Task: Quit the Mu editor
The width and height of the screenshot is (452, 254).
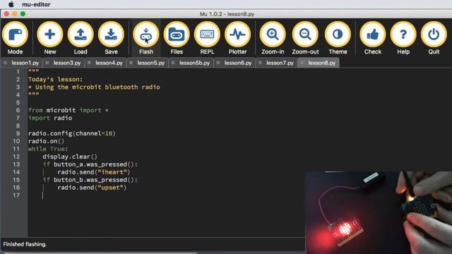Action: (x=434, y=38)
